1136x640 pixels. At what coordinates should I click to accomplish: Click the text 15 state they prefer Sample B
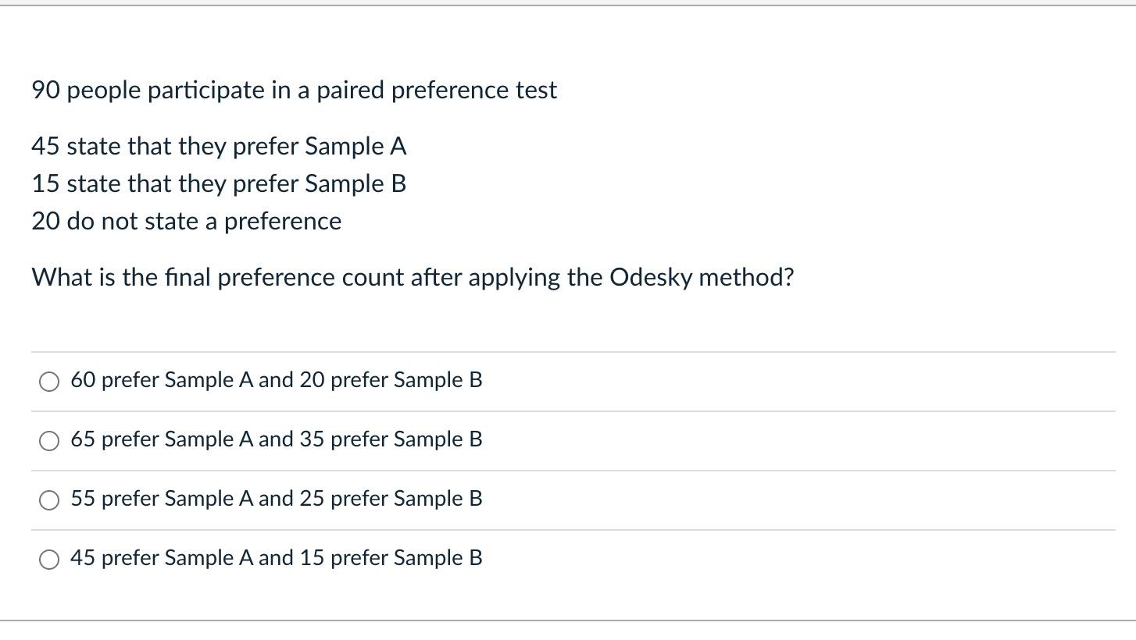point(219,184)
